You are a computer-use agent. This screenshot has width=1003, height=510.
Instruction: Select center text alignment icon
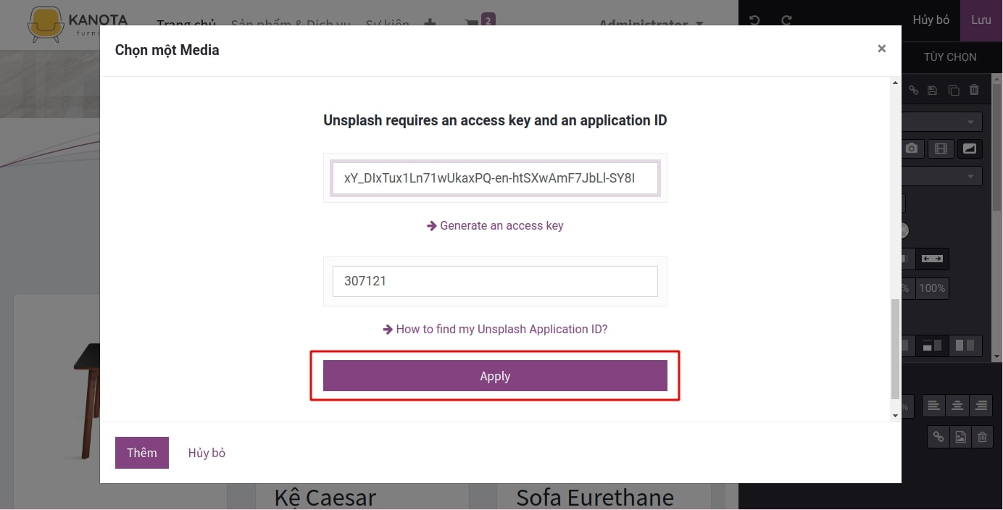tap(957, 406)
